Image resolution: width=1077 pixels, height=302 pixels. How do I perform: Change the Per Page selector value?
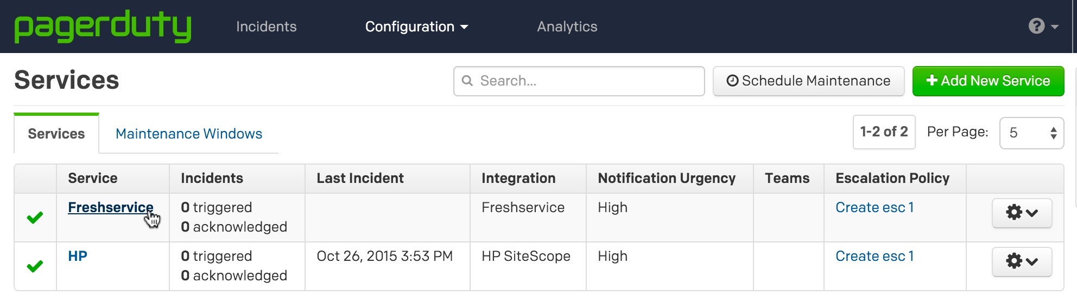[1031, 133]
